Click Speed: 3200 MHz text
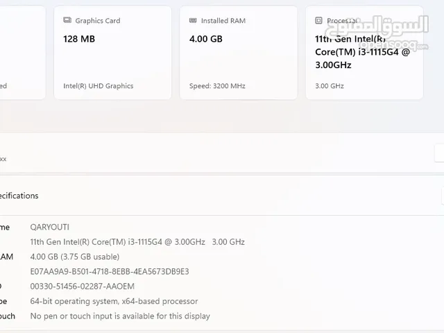This screenshot has width=444, height=333. click(217, 86)
